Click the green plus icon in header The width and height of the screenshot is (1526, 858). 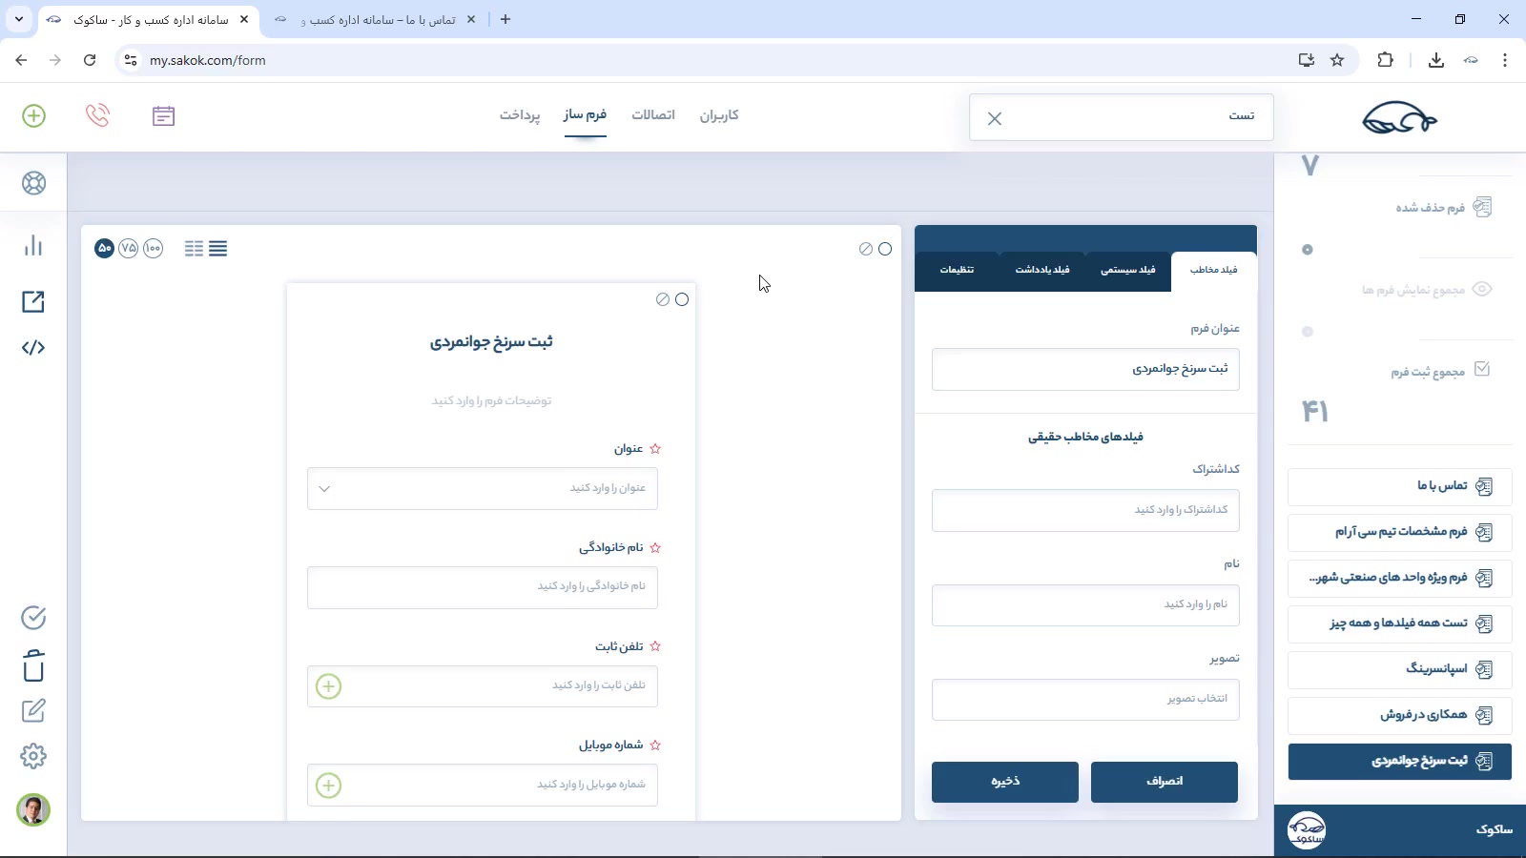pos(33,115)
